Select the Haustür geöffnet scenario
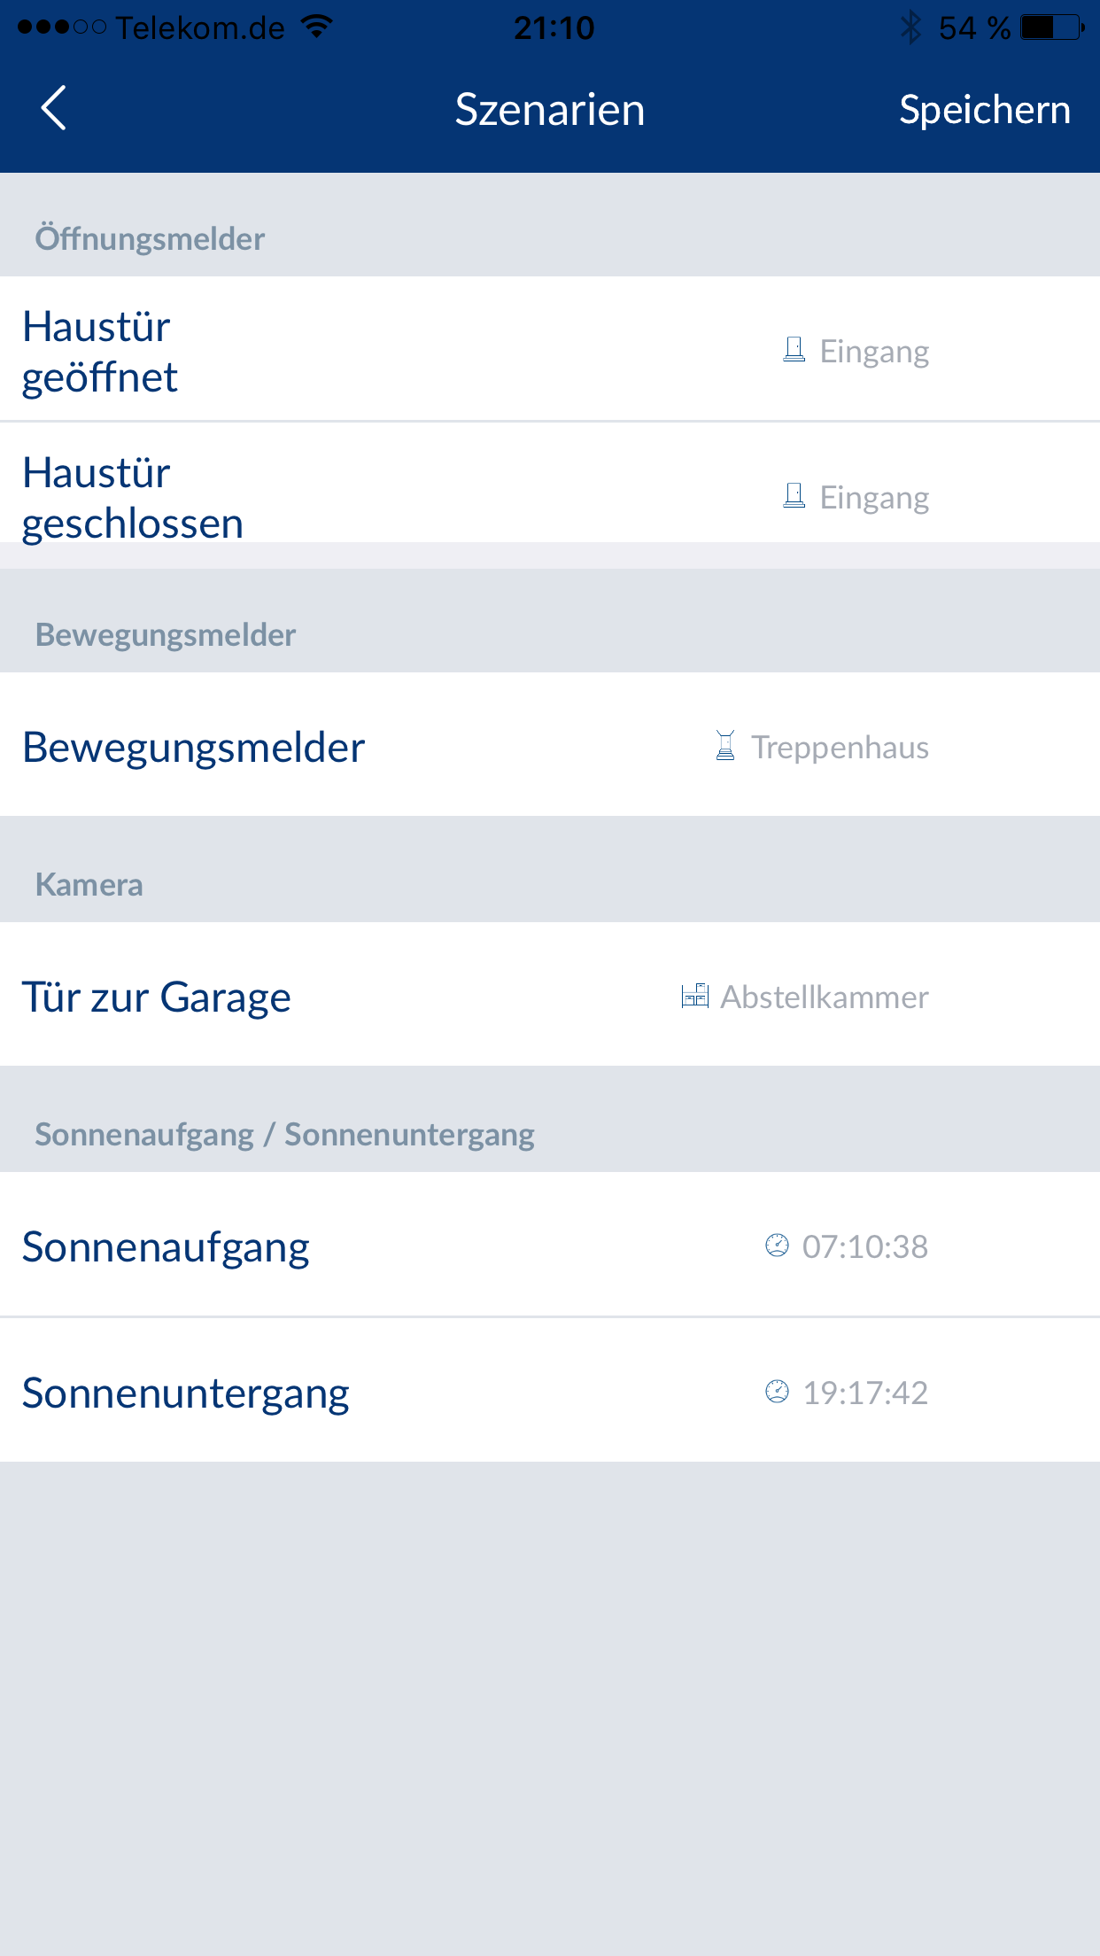The height and width of the screenshot is (1956, 1100). coord(100,351)
